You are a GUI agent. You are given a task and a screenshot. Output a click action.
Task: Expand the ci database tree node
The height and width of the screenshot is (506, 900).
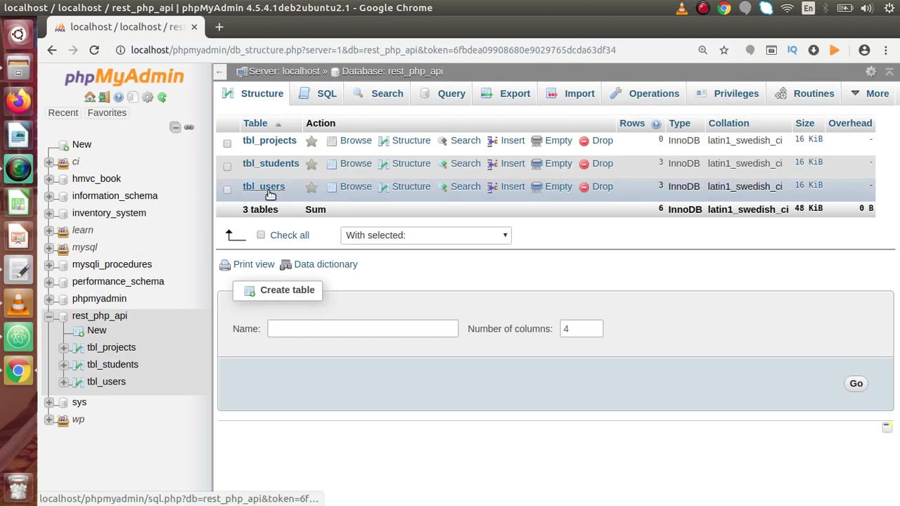click(x=49, y=162)
